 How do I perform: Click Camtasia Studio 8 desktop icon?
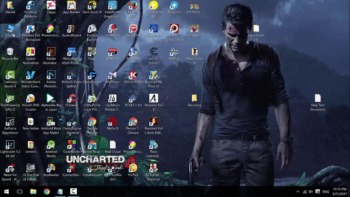pos(10,79)
